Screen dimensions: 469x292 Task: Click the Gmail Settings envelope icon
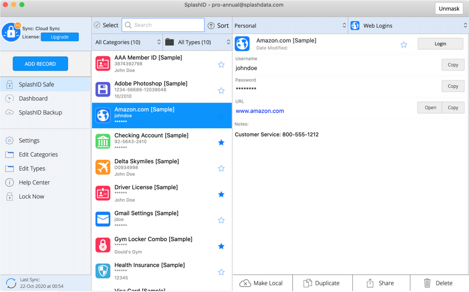click(x=103, y=219)
